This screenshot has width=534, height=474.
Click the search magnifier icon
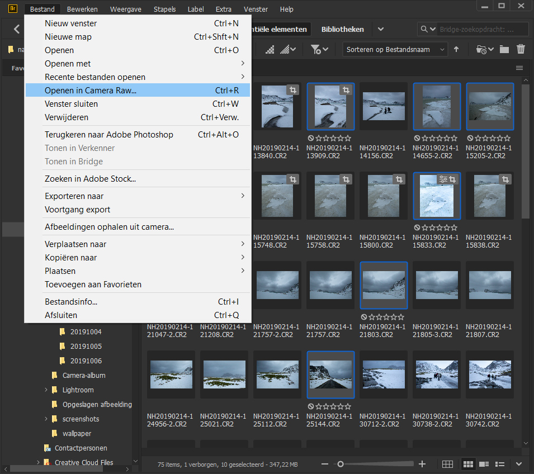(424, 29)
